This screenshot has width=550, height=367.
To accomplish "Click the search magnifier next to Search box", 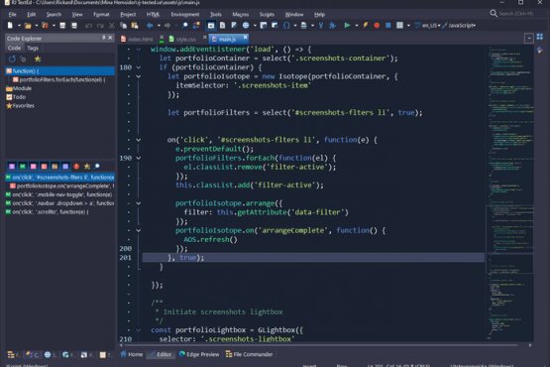I will point(494,13).
